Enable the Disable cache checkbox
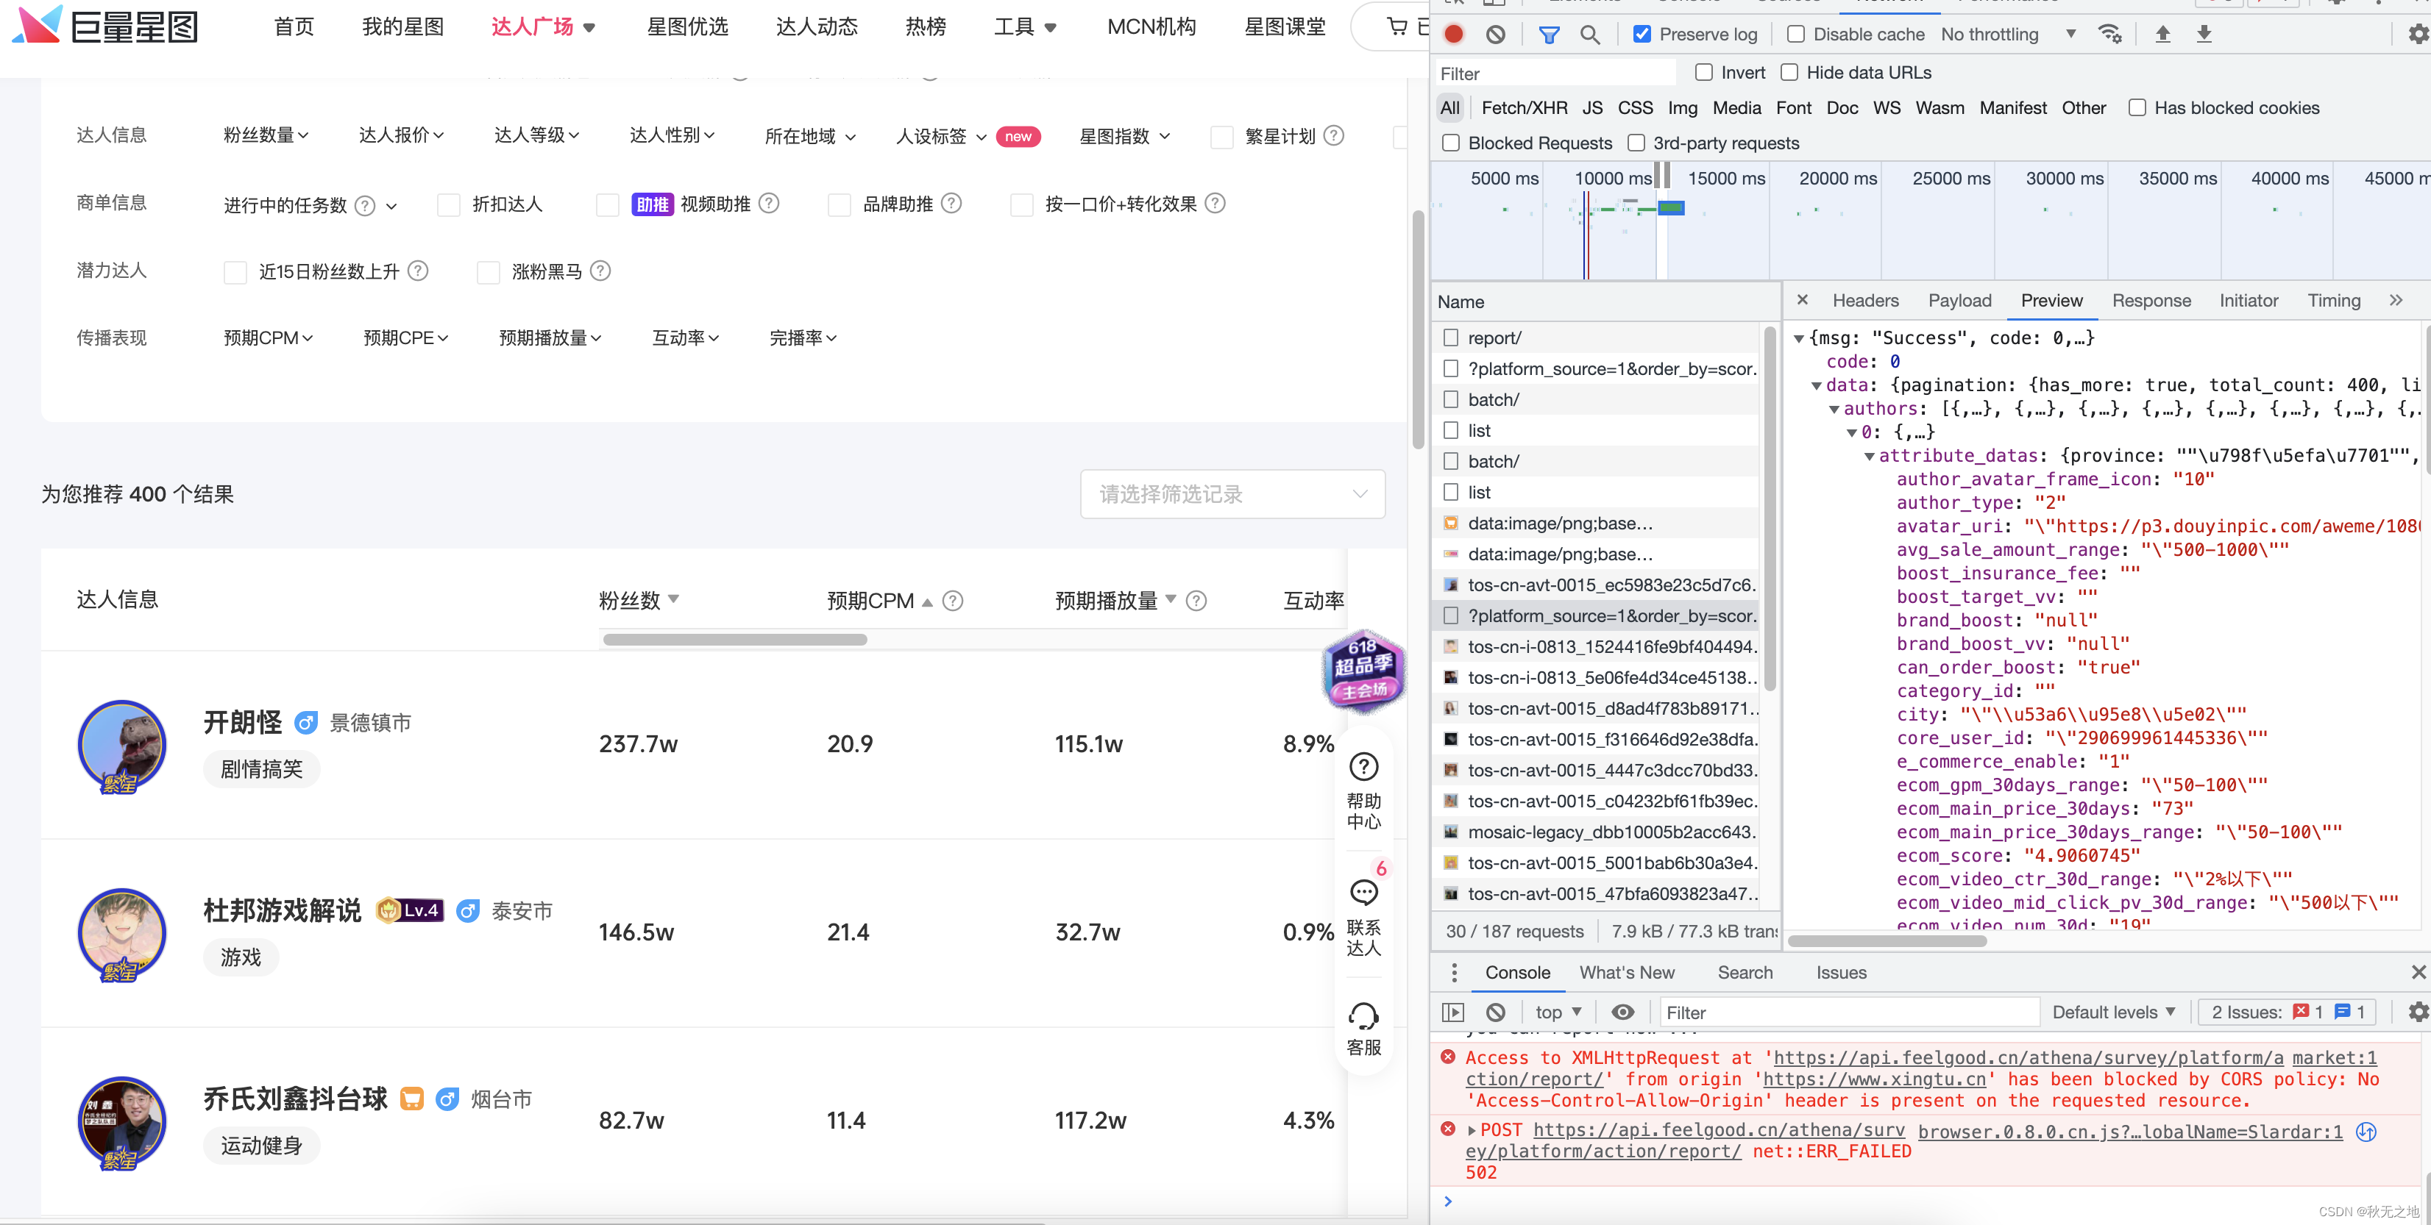This screenshot has height=1225, width=2431. (x=1796, y=35)
